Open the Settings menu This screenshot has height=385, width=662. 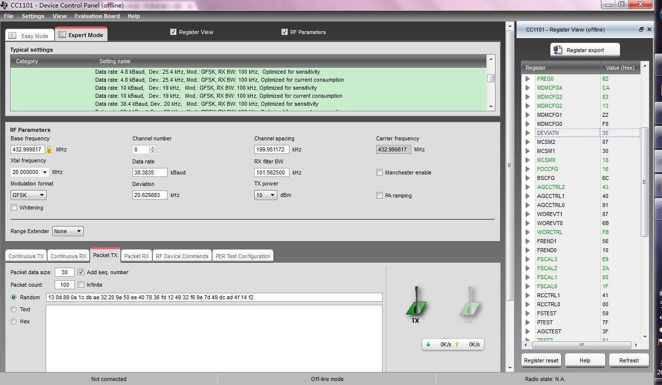tap(33, 16)
